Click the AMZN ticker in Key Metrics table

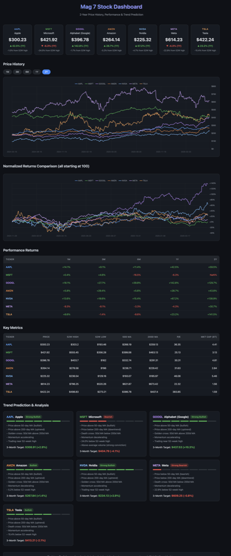point(9,368)
